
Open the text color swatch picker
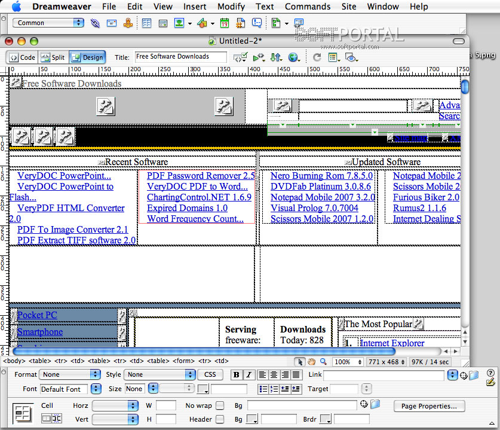click(203, 389)
